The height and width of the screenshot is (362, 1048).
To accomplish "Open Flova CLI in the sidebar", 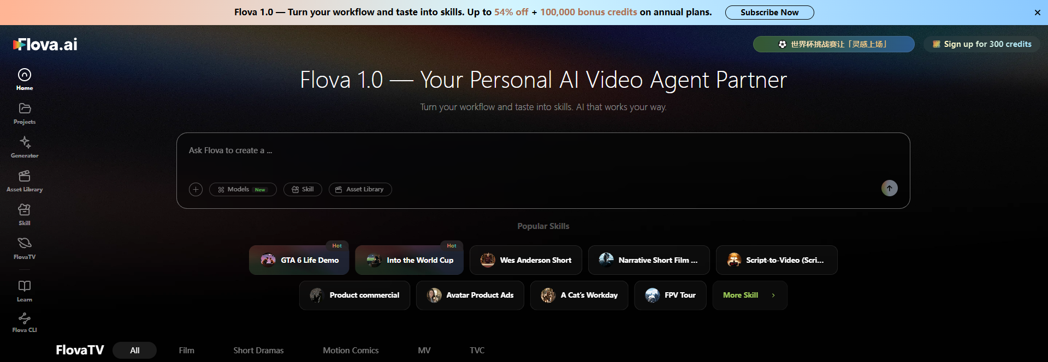I will click(25, 322).
